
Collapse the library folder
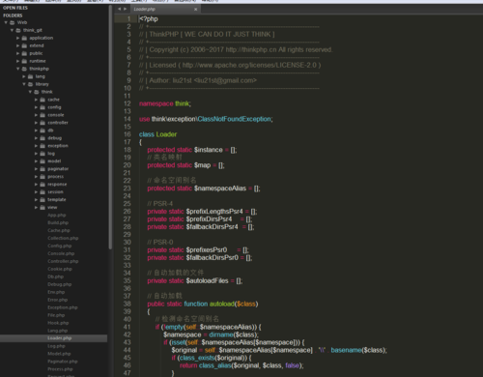[24, 84]
